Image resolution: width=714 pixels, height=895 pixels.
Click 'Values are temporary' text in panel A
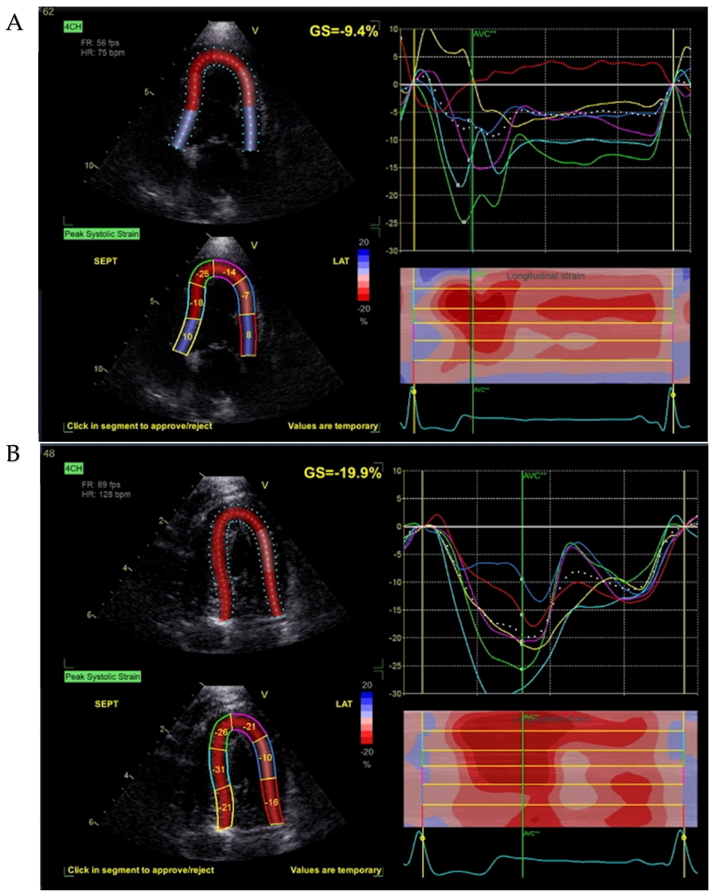(333, 426)
